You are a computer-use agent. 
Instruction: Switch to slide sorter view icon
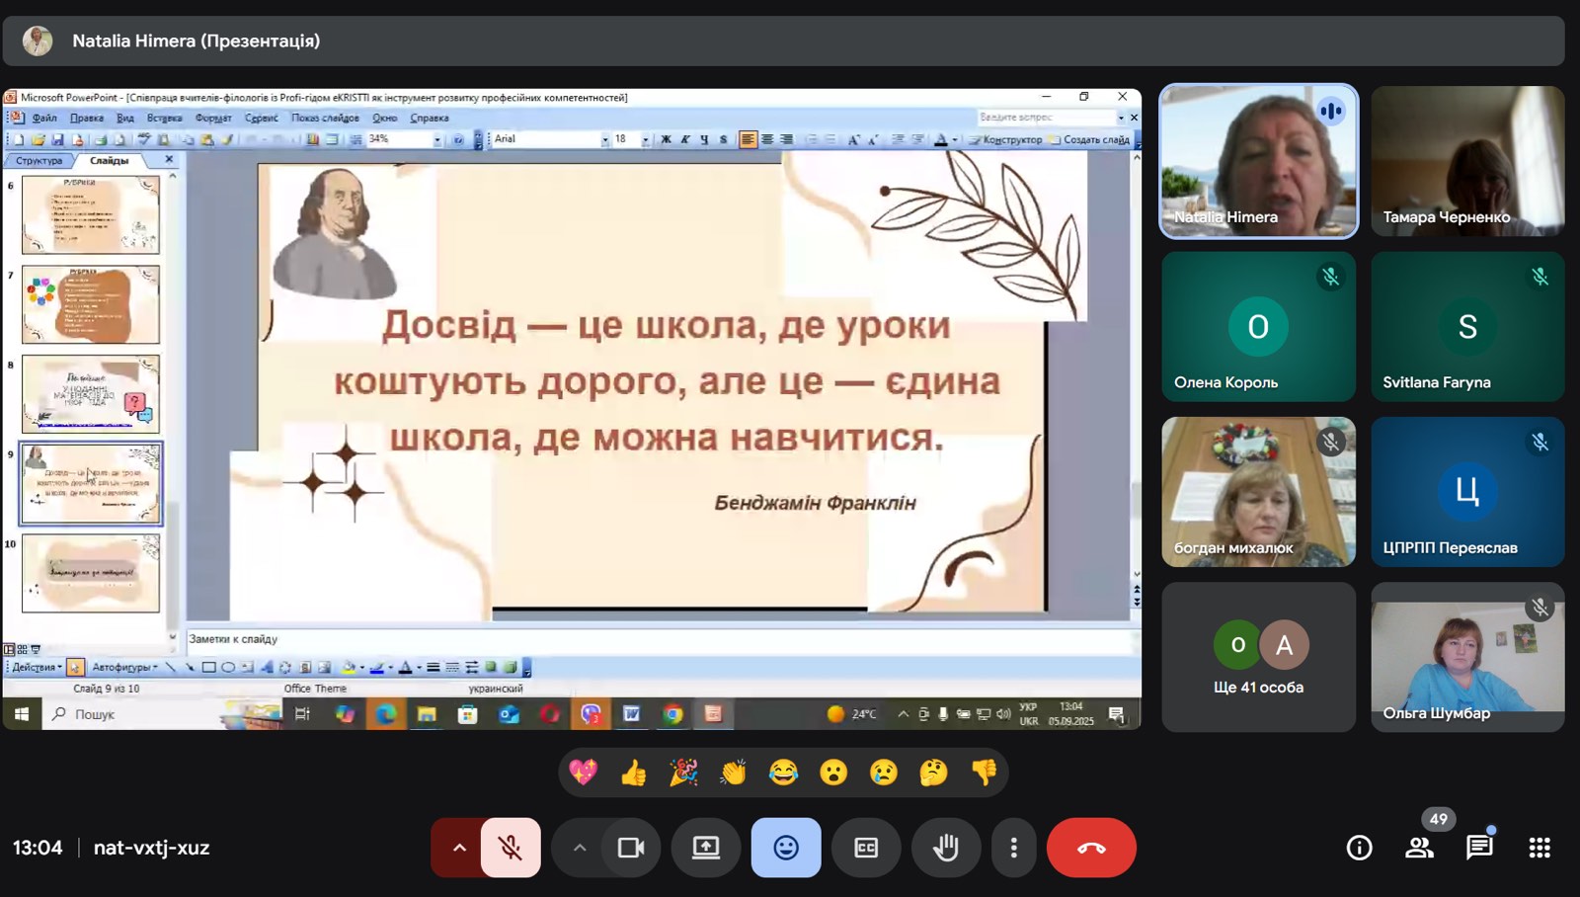click(x=22, y=649)
